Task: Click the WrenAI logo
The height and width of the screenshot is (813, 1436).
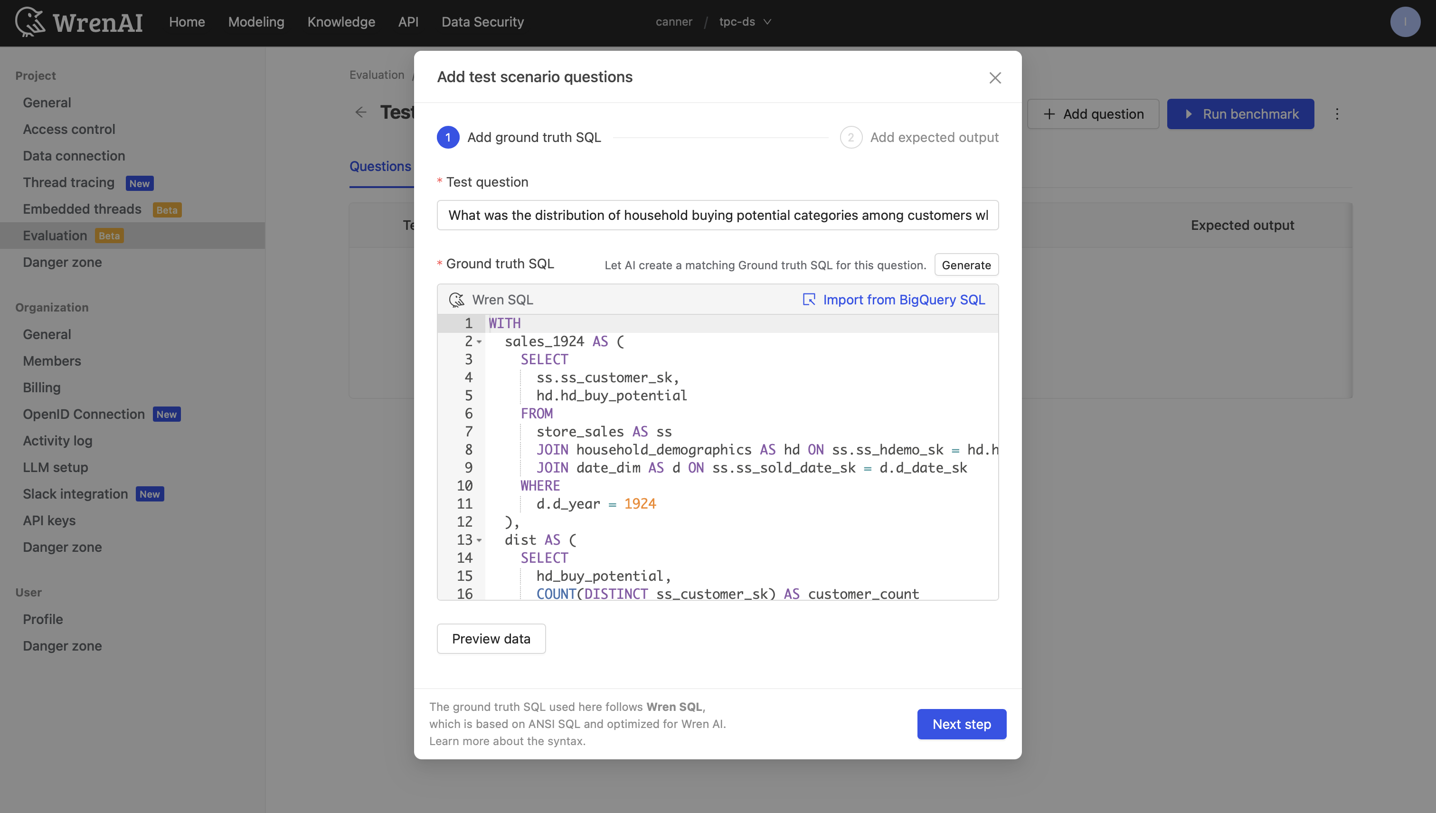Action: (x=78, y=22)
